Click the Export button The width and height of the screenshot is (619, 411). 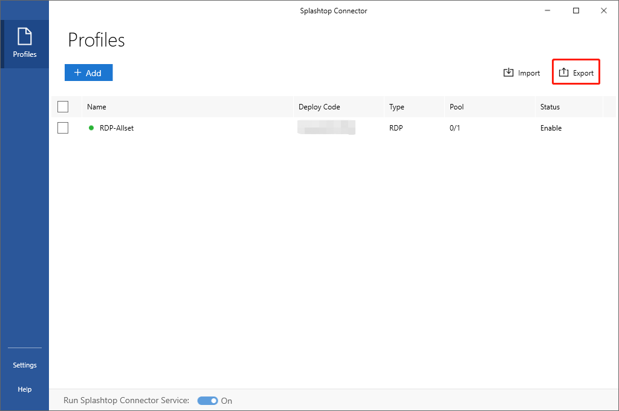click(x=576, y=73)
